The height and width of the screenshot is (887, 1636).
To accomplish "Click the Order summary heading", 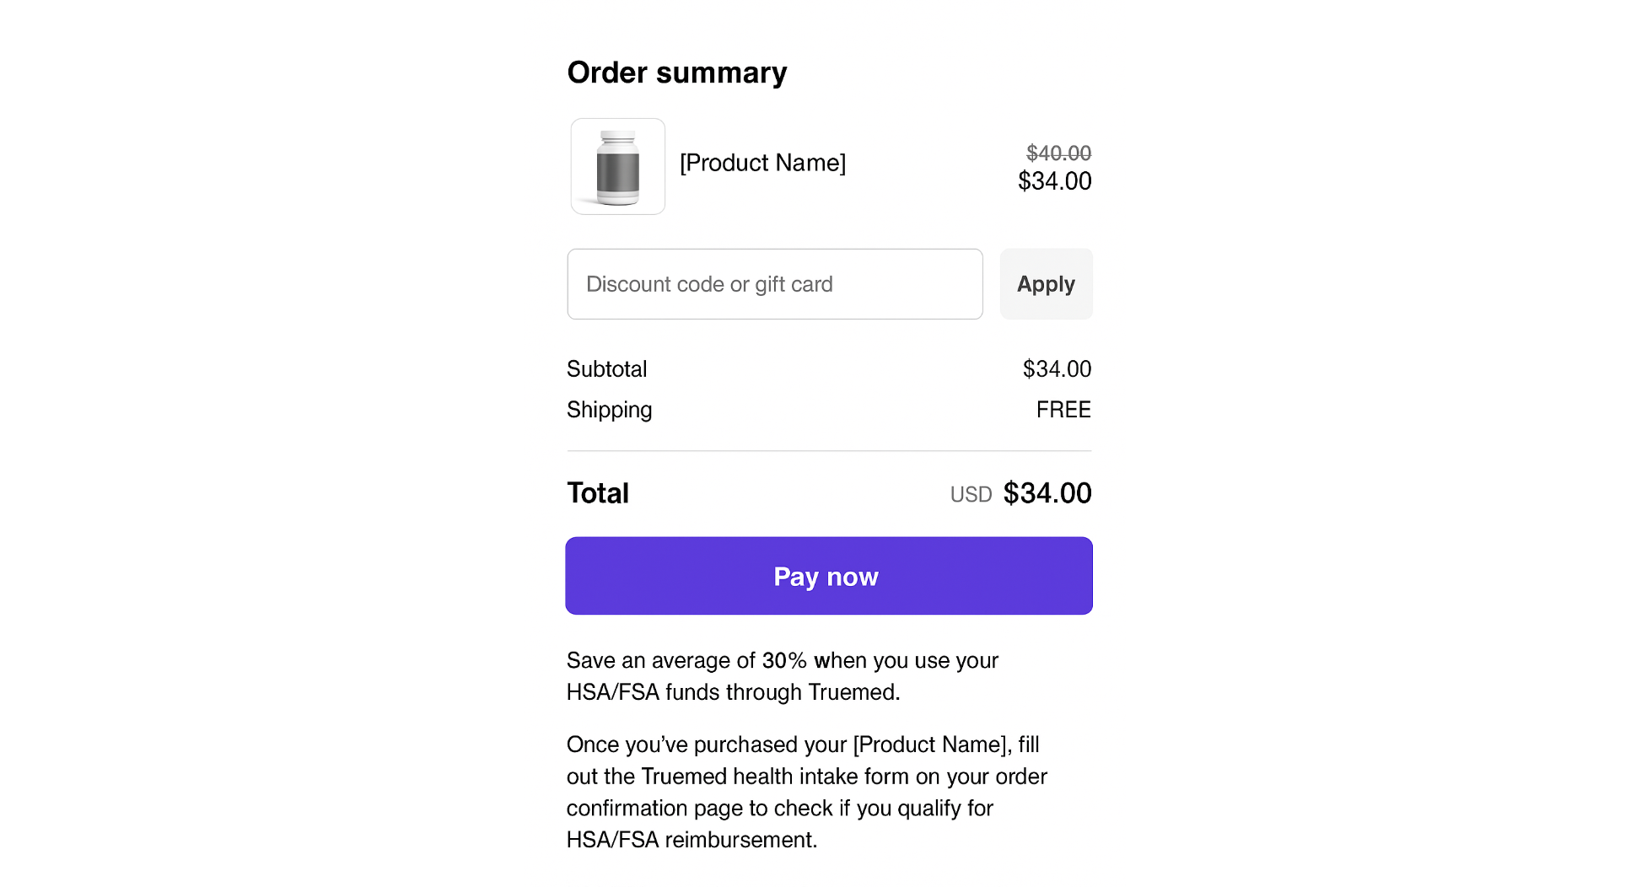I will coord(676,73).
